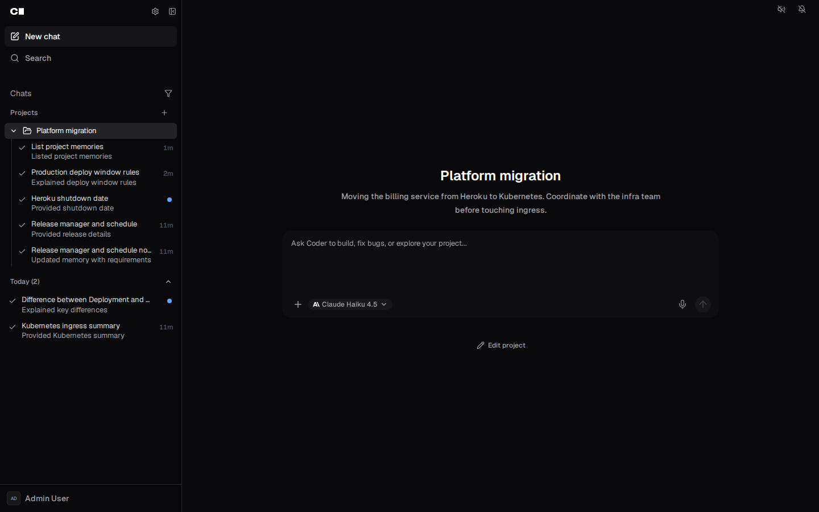The width and height of the screenshot is (819, 512).
Task: Open the Heroku shutdown date chat
Action: point(95,203)
